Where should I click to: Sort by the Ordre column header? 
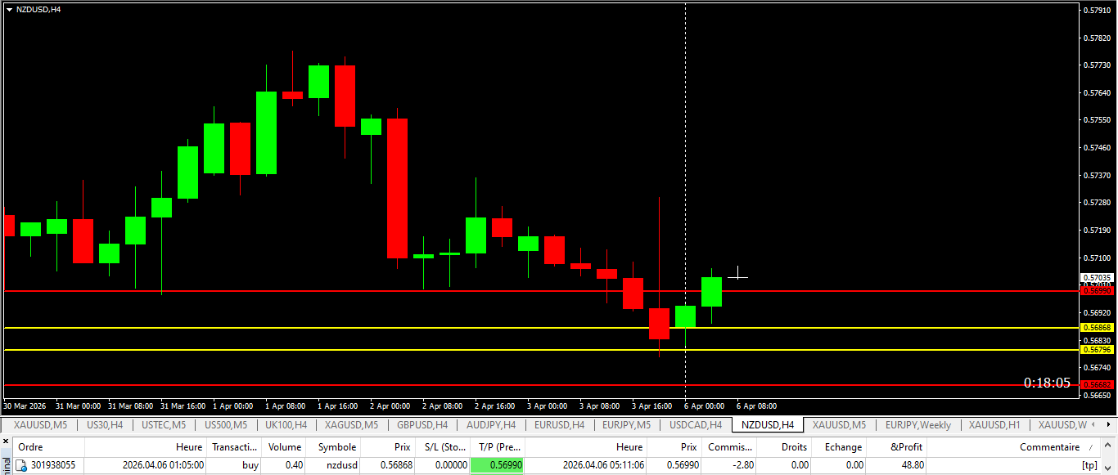(31, 447)
